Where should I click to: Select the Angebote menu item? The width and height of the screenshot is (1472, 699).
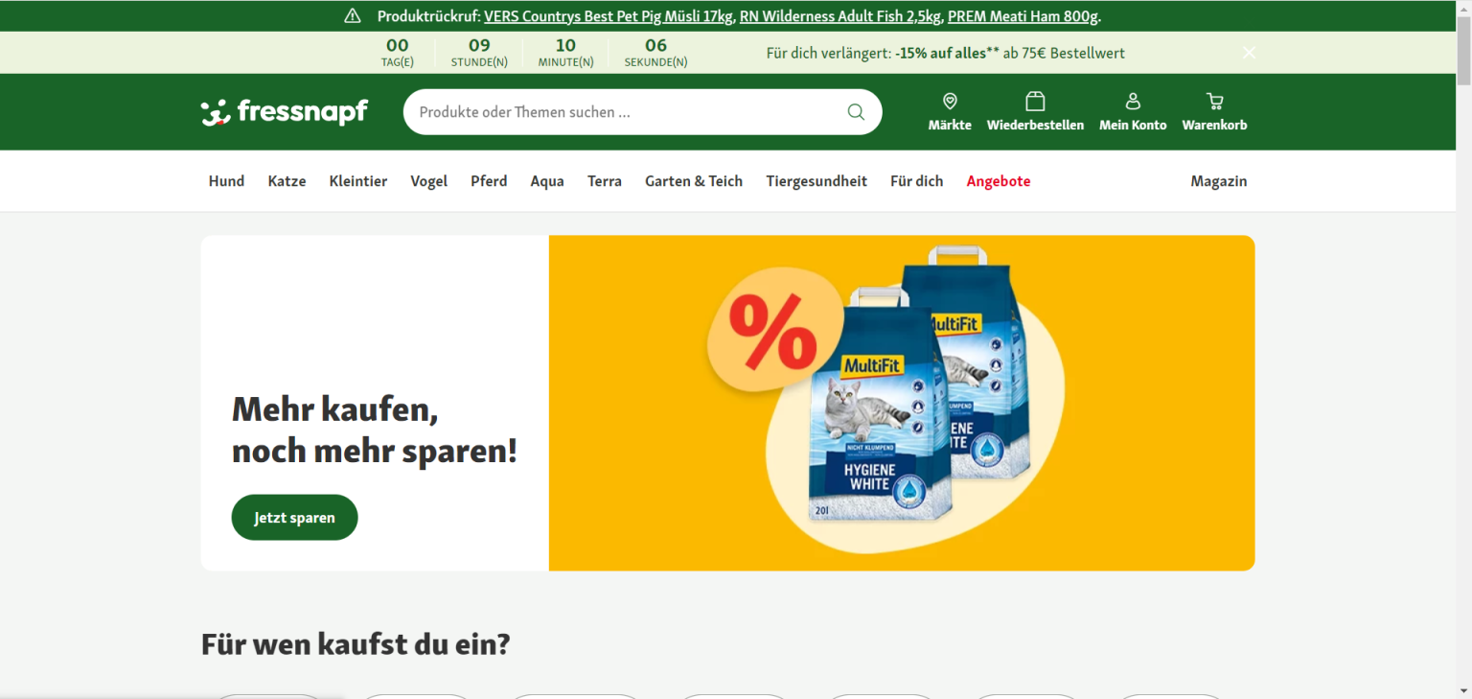[x=999, y=181]
